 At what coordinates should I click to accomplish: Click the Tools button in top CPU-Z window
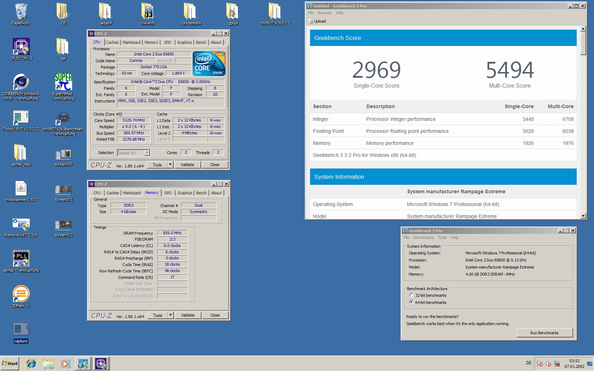tap(157, 165)
